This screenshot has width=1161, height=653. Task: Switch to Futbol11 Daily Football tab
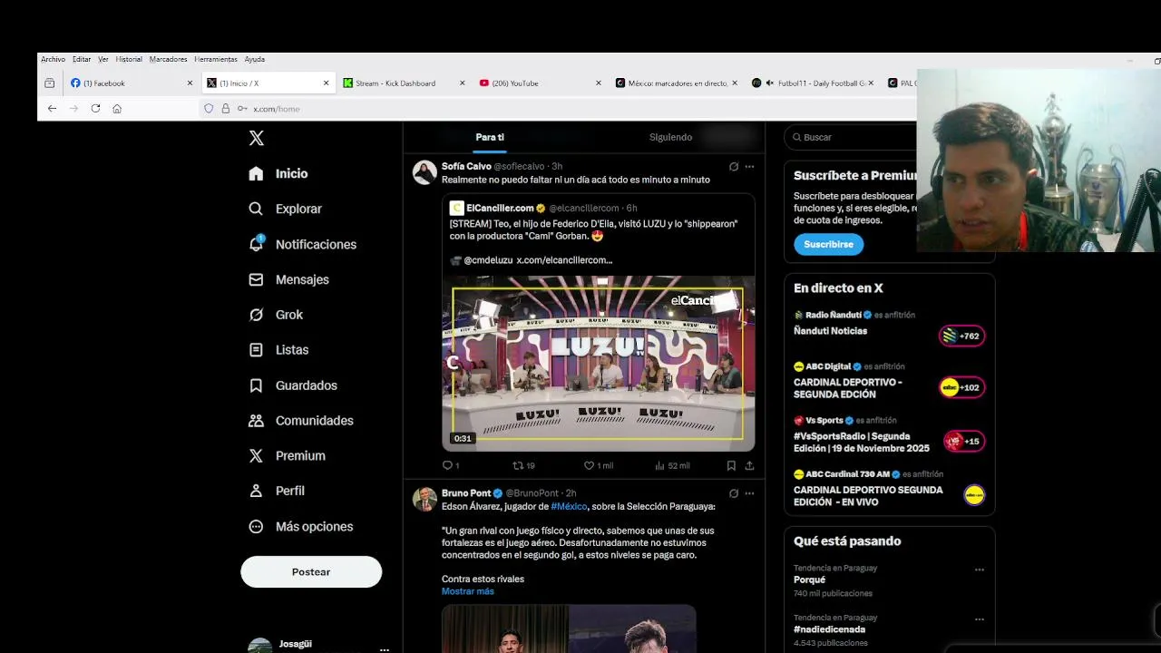(813, 83)
